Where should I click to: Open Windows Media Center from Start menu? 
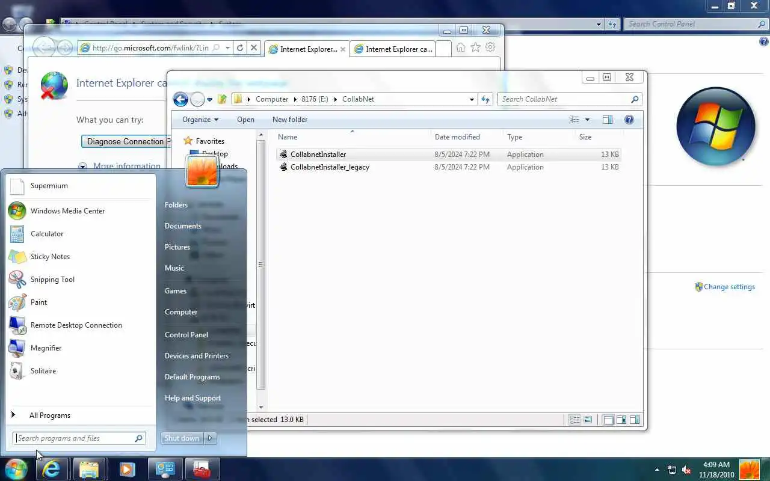[81, 211]
